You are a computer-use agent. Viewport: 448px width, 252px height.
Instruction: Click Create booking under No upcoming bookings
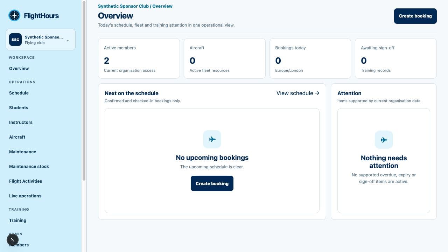(212, 183)
